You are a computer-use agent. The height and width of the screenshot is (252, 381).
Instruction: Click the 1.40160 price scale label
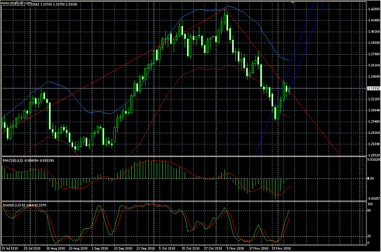pos(374,32)
